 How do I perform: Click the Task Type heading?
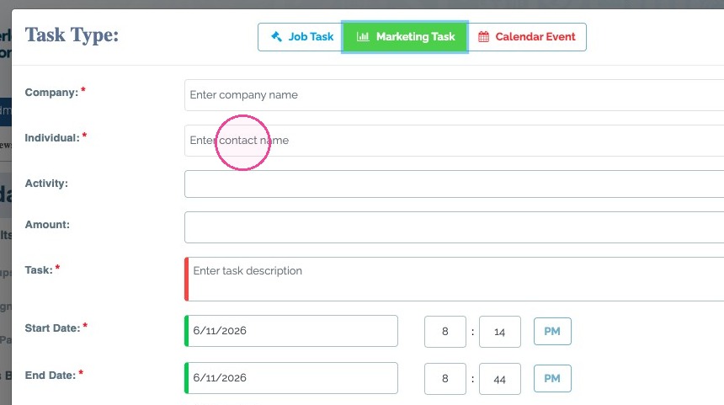[72, 35]
